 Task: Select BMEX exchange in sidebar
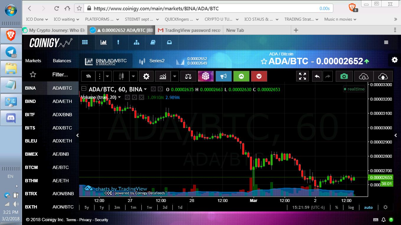click(31, 154)
